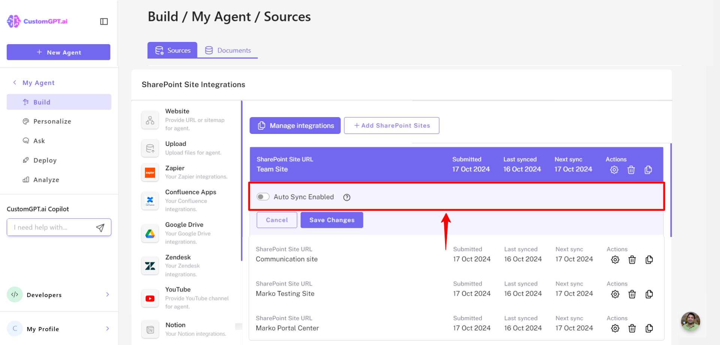Choose the Notion source icon
The width and height of the screenshot is (720, 345).
[x=150, y=330]
